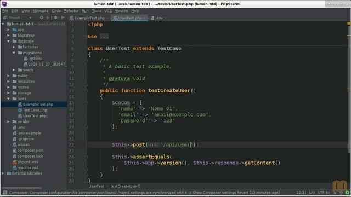
Task: Select the 2018_01_27 migration file
Action: (x=45, y=65)
